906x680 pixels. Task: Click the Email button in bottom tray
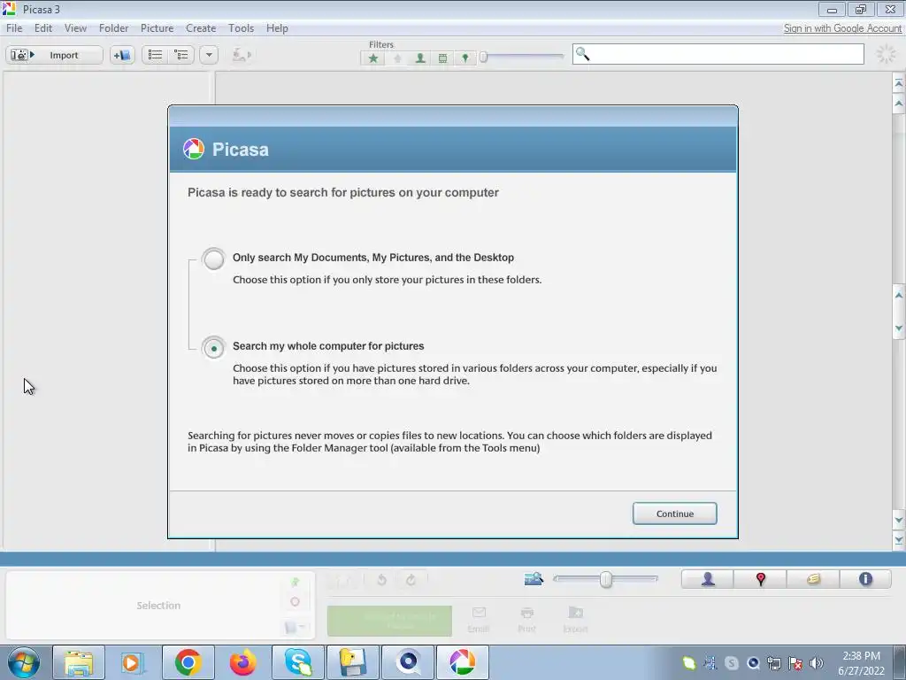[x=479, y=620]
